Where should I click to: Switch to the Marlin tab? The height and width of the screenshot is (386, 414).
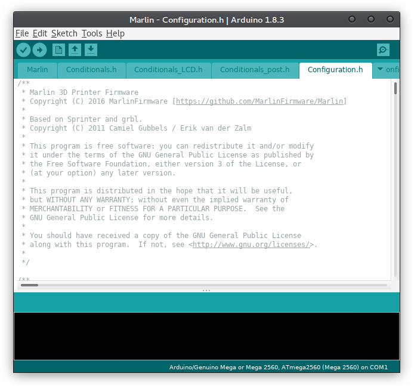(x=38, y=70)
